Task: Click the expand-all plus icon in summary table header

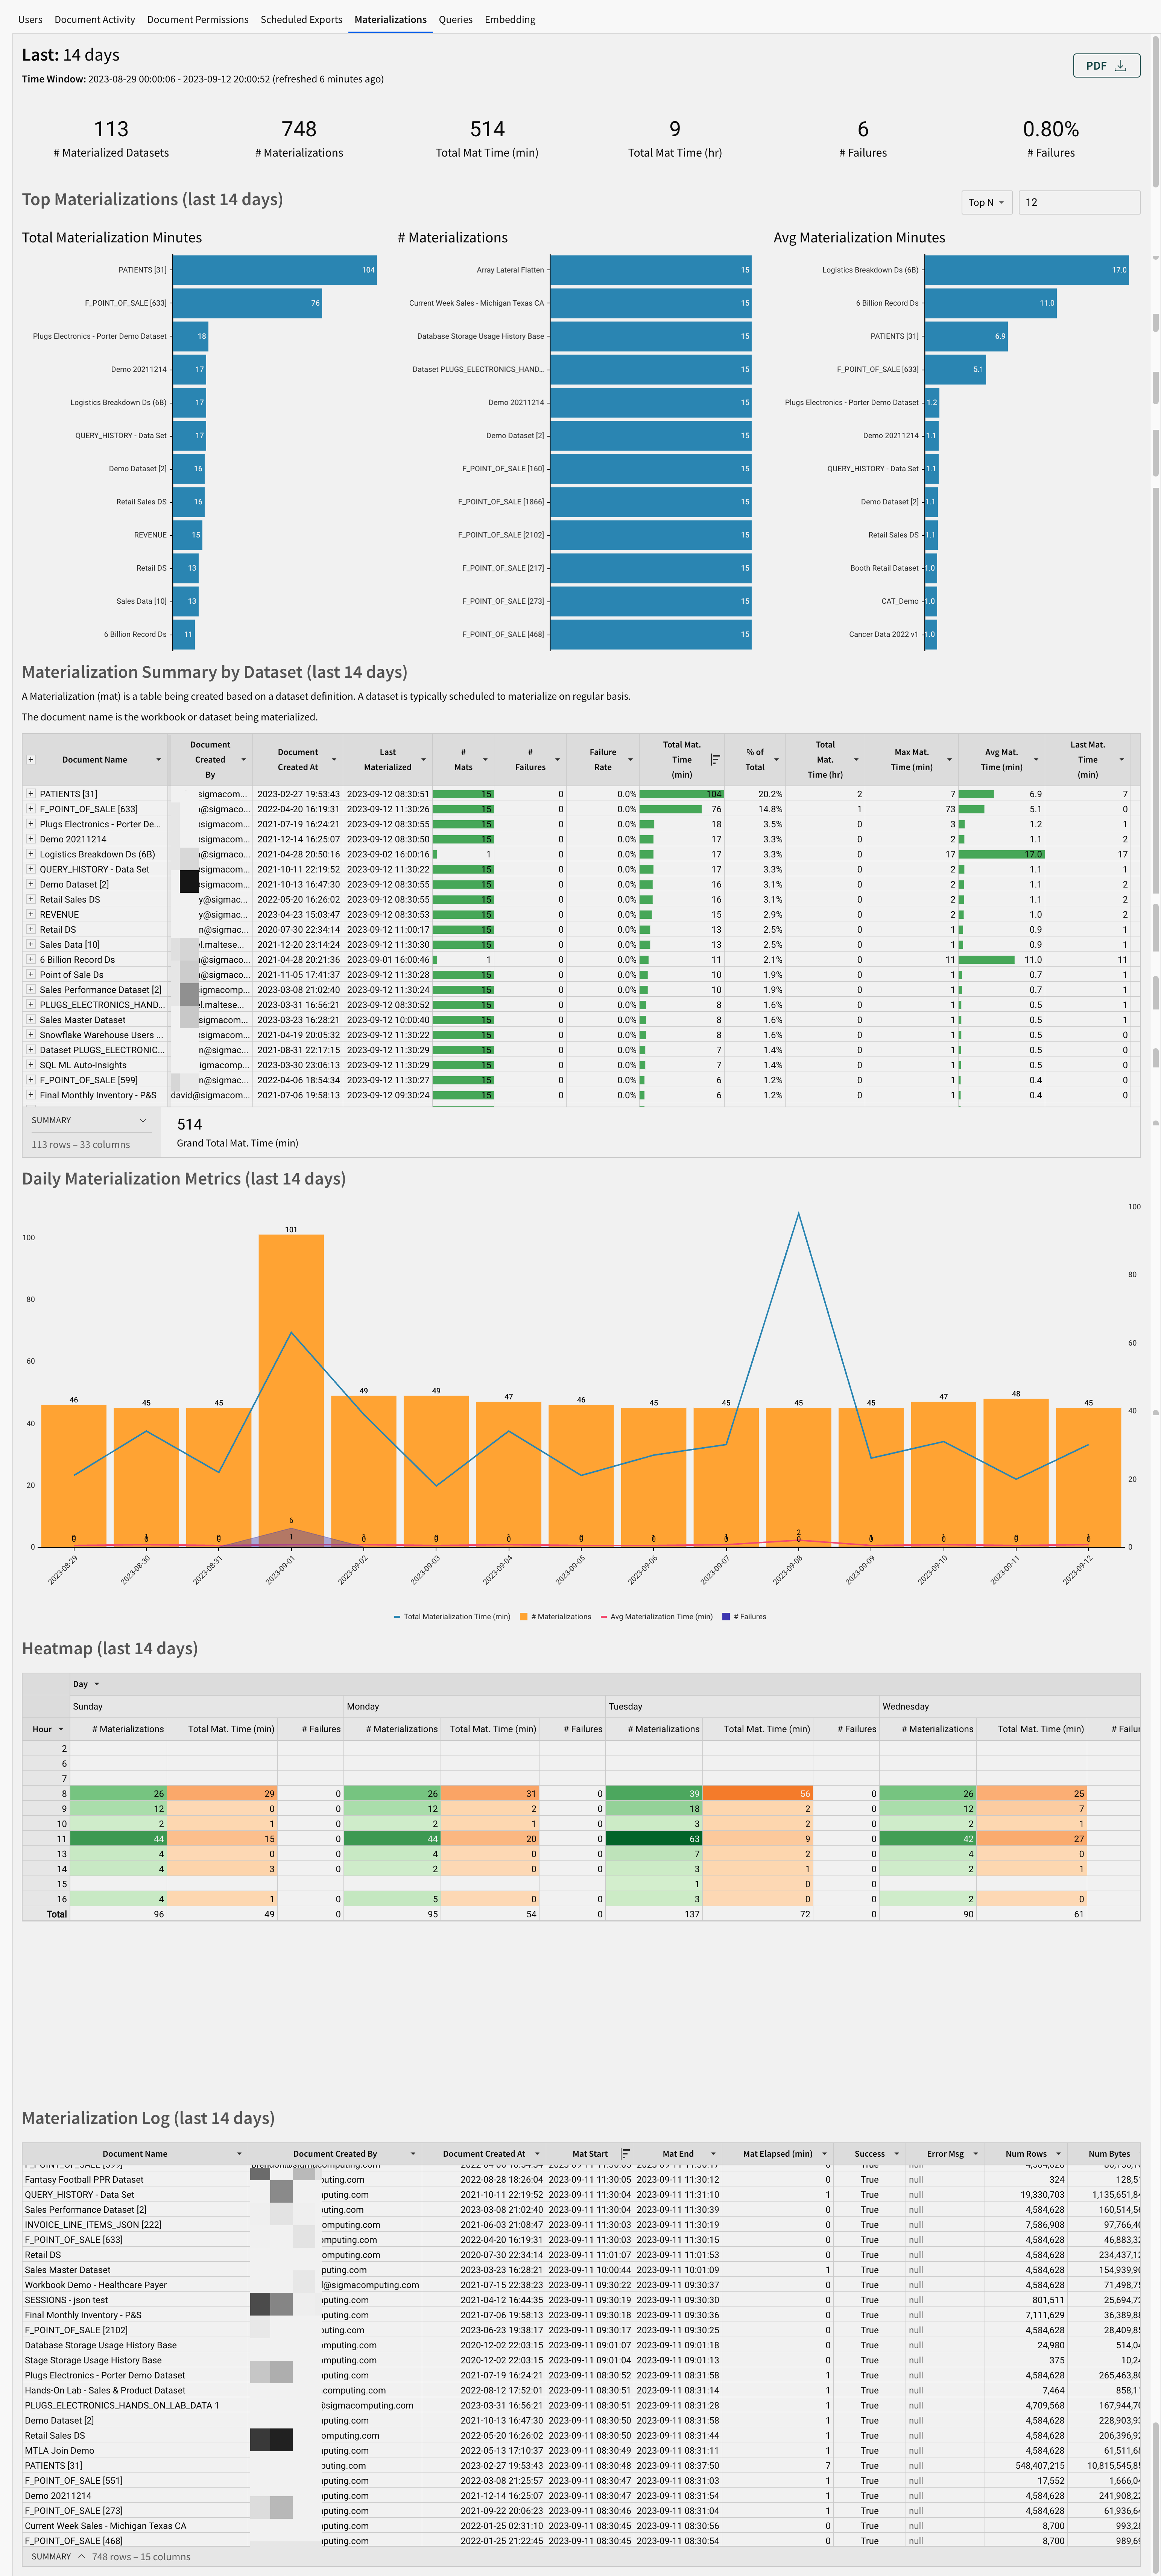Action: 31,760
